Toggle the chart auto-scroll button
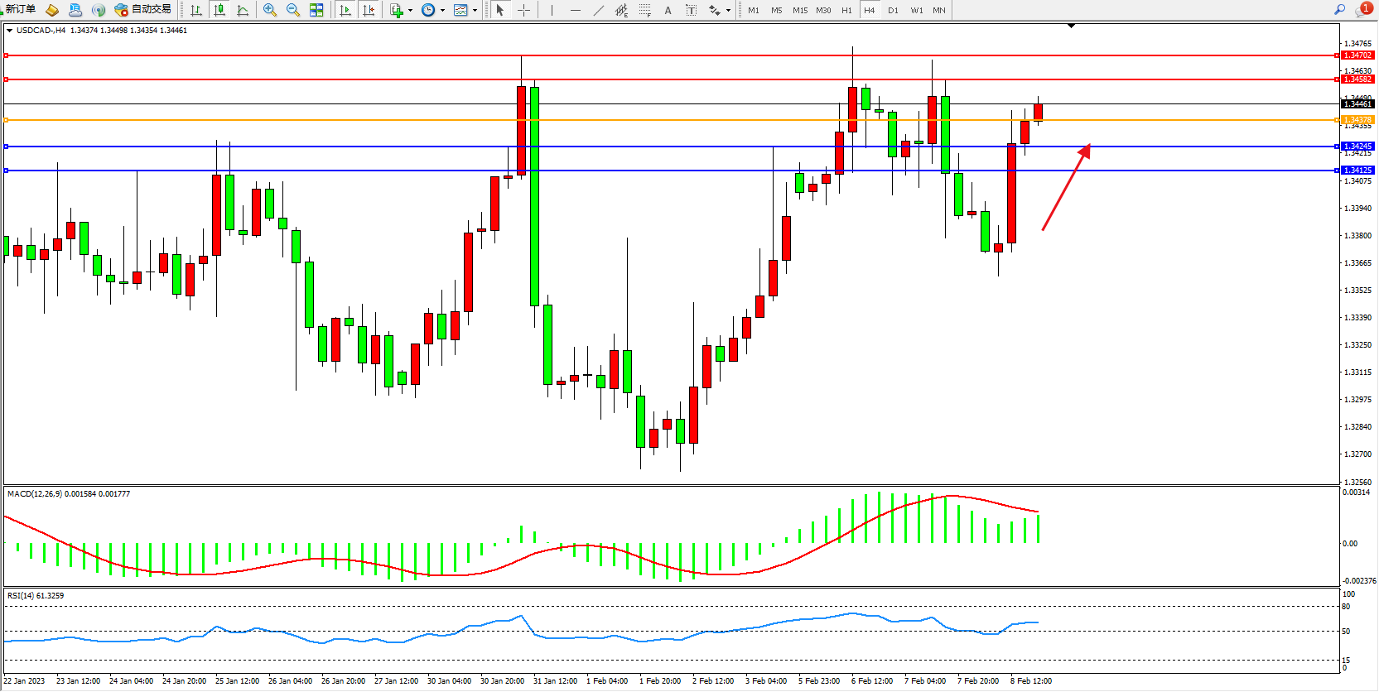The image size is (1379, 692). point(345,10)
